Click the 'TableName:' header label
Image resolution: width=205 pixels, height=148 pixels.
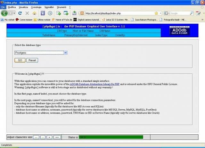click(49, 35)
